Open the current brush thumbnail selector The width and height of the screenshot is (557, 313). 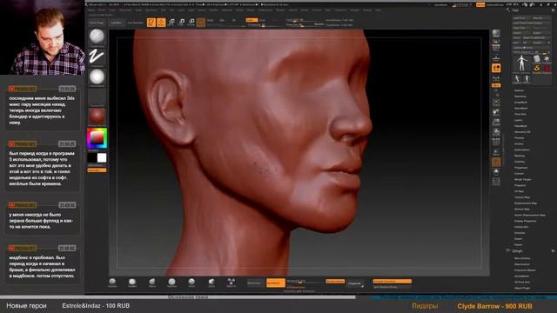[97, 37]
